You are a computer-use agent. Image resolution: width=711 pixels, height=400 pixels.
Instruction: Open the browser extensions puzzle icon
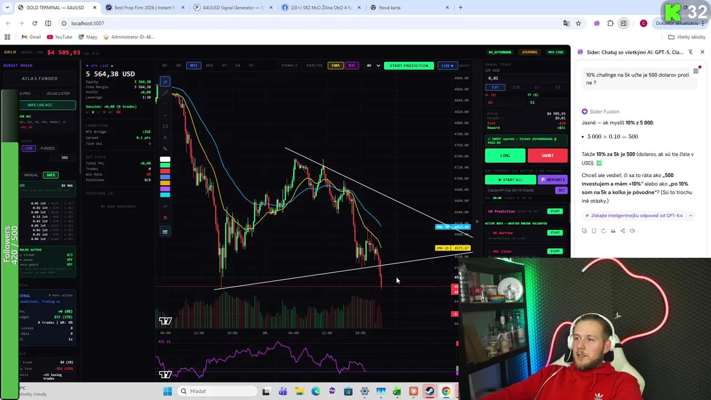[610, 23]
